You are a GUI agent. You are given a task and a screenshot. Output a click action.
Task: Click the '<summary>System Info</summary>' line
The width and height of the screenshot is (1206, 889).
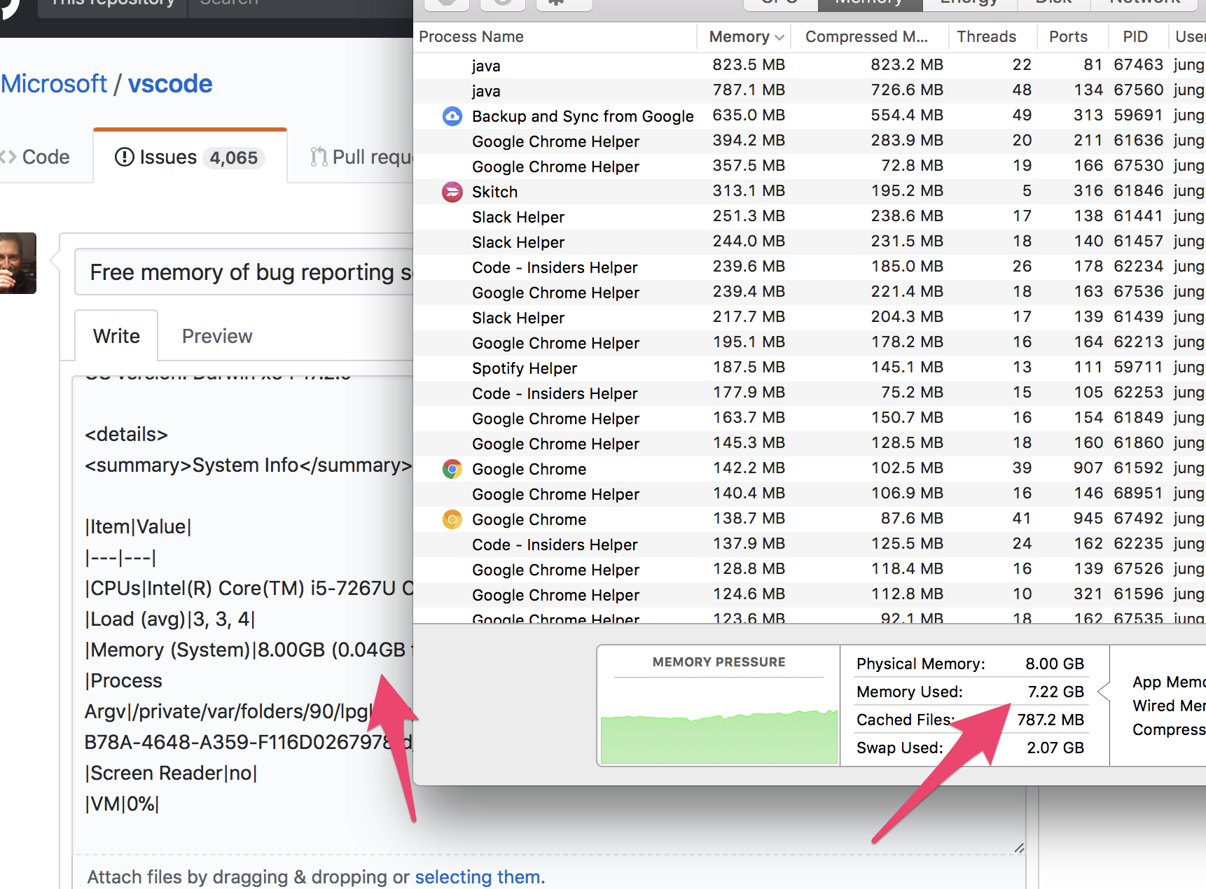pos(248,465)
